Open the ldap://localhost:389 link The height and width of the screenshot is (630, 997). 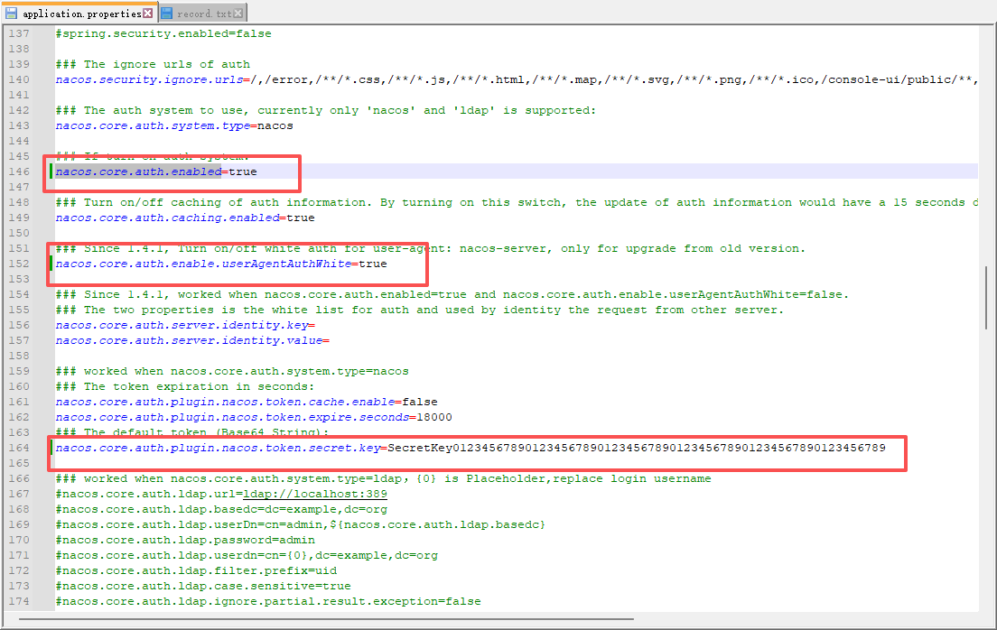coord(315,494)
